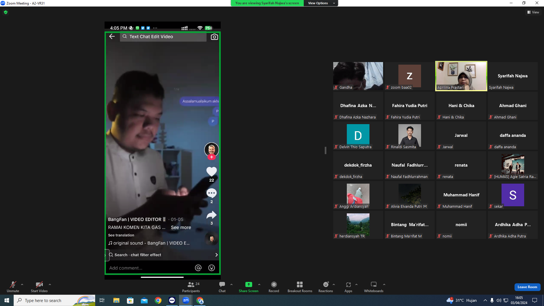The height and width of the screenshot is (306, 544).
Task: Open original sound BangFan music link
Action: pos(149,243)
